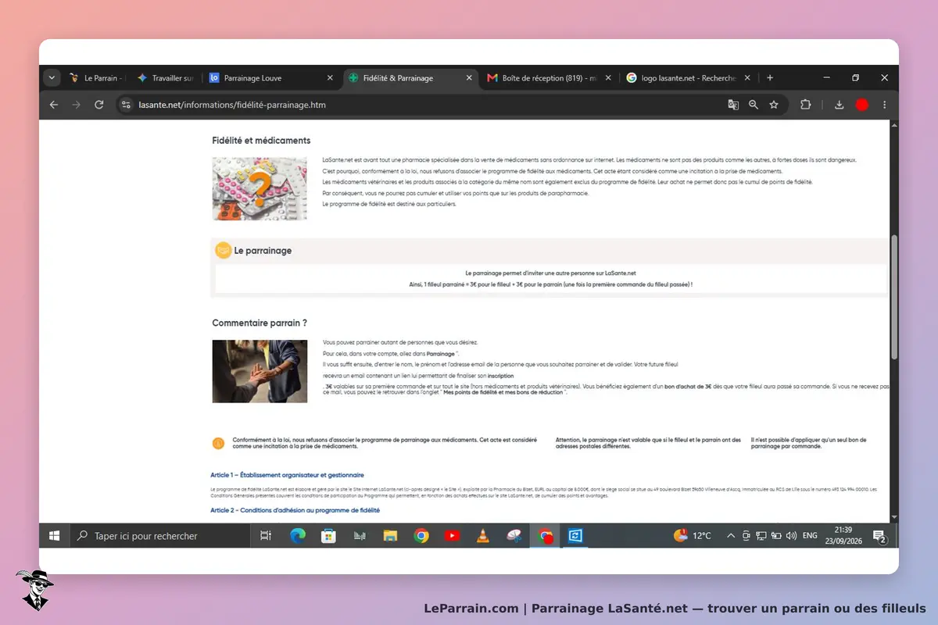
Task: Close the Fidélité & Parrainage tab
Action: coord(469,78)
